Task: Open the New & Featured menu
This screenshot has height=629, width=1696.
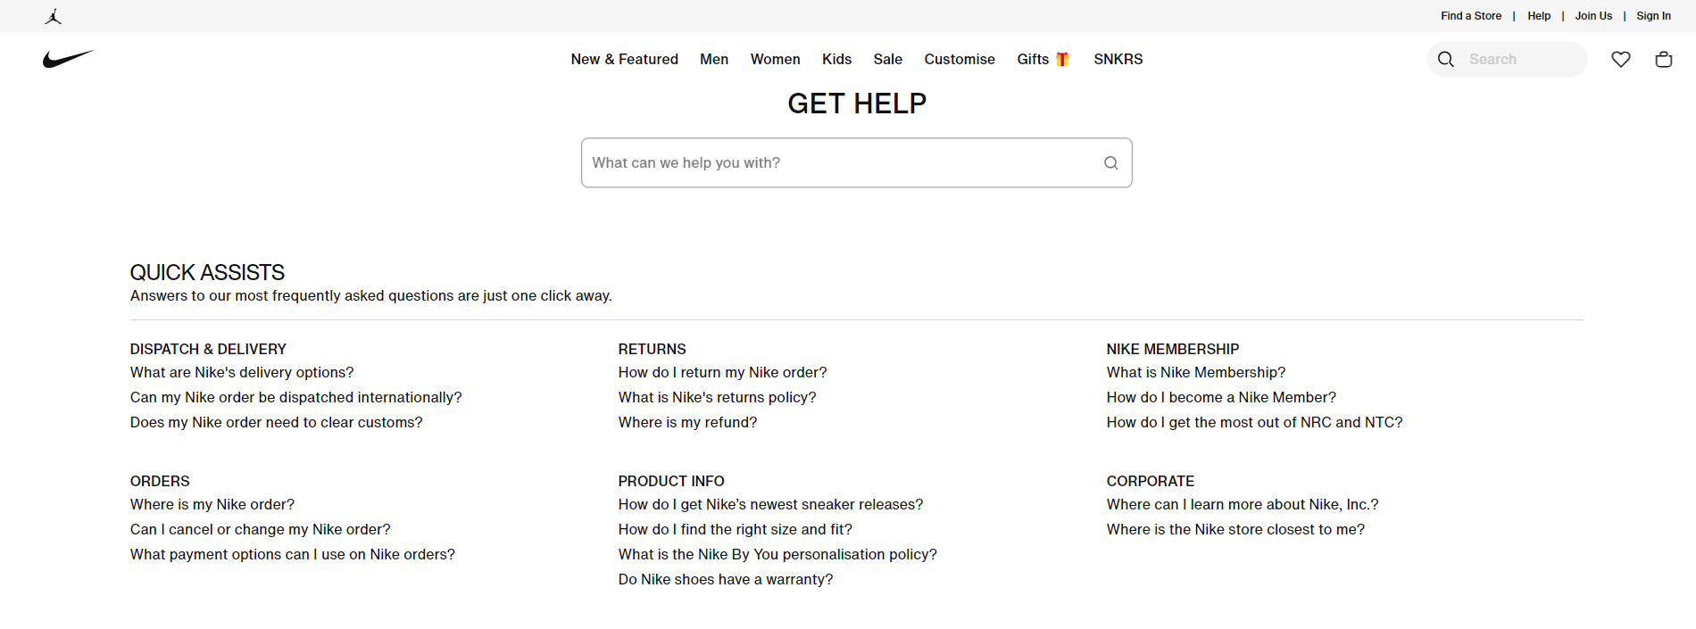Action: pos(625,59)
